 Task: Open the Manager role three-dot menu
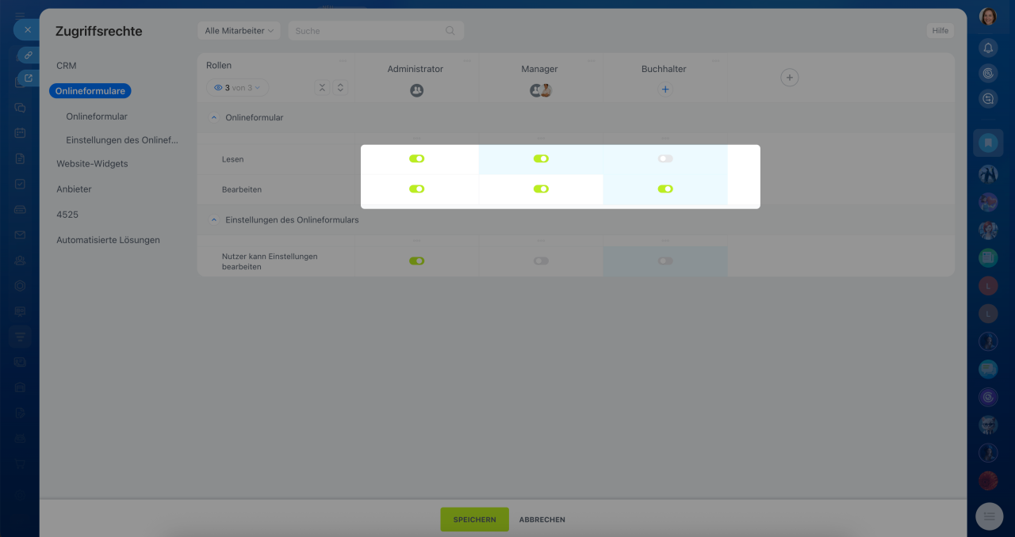(x=592, y=61)
